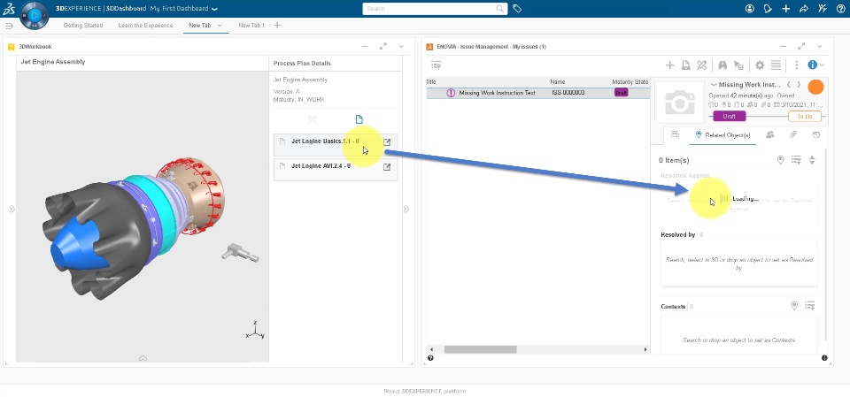Switch view using the list lines icon in ENOVIA toolbar
Viewport: 850px width, 397px height.
(776, 65)
